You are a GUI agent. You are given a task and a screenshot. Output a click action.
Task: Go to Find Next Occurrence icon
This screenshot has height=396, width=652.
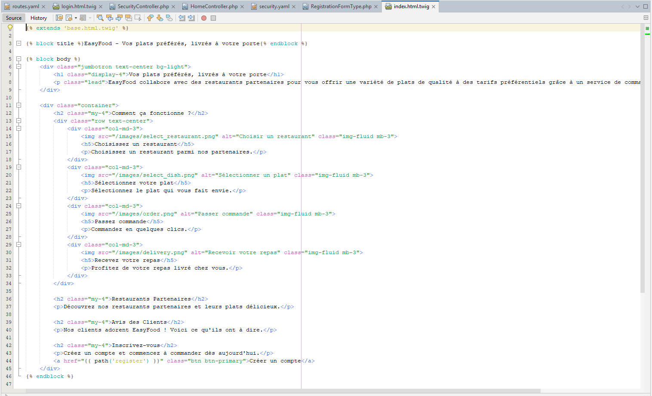tap(119, 18)
